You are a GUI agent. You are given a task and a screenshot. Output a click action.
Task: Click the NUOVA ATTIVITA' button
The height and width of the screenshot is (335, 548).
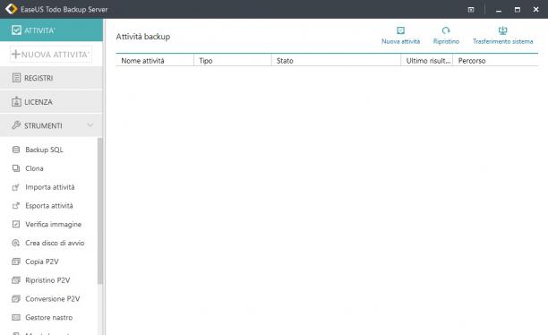51,55
